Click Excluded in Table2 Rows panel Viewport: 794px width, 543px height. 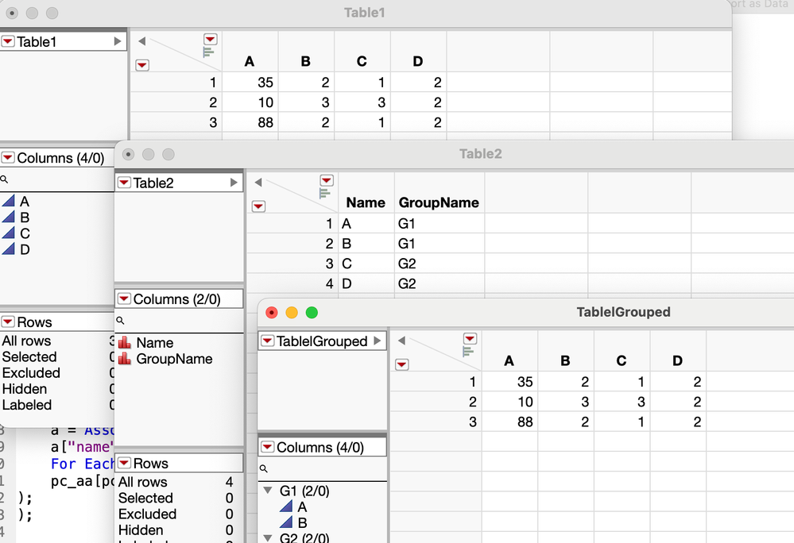pyautogui.click(x=147, y=514)
